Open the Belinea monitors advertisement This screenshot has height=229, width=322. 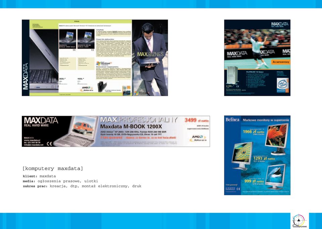(257, 155)
